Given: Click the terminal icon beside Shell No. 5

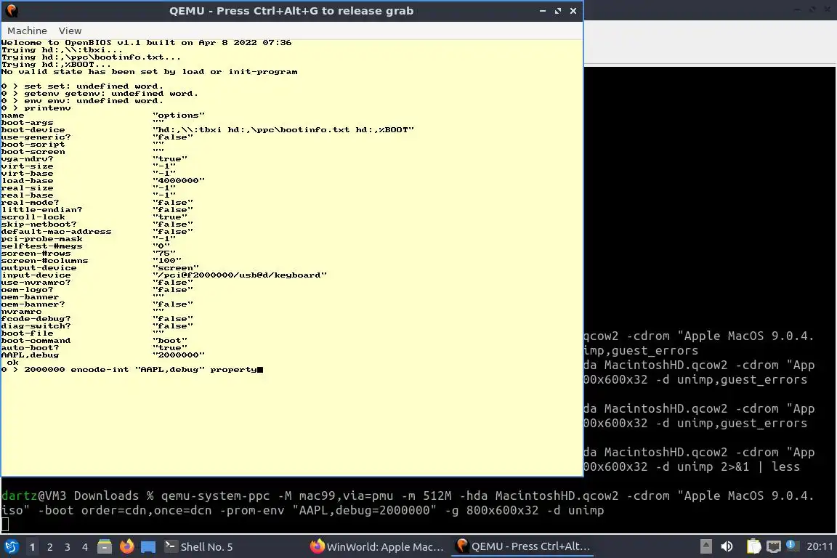Looking at the screenshot, I should (x=170, y=546).
